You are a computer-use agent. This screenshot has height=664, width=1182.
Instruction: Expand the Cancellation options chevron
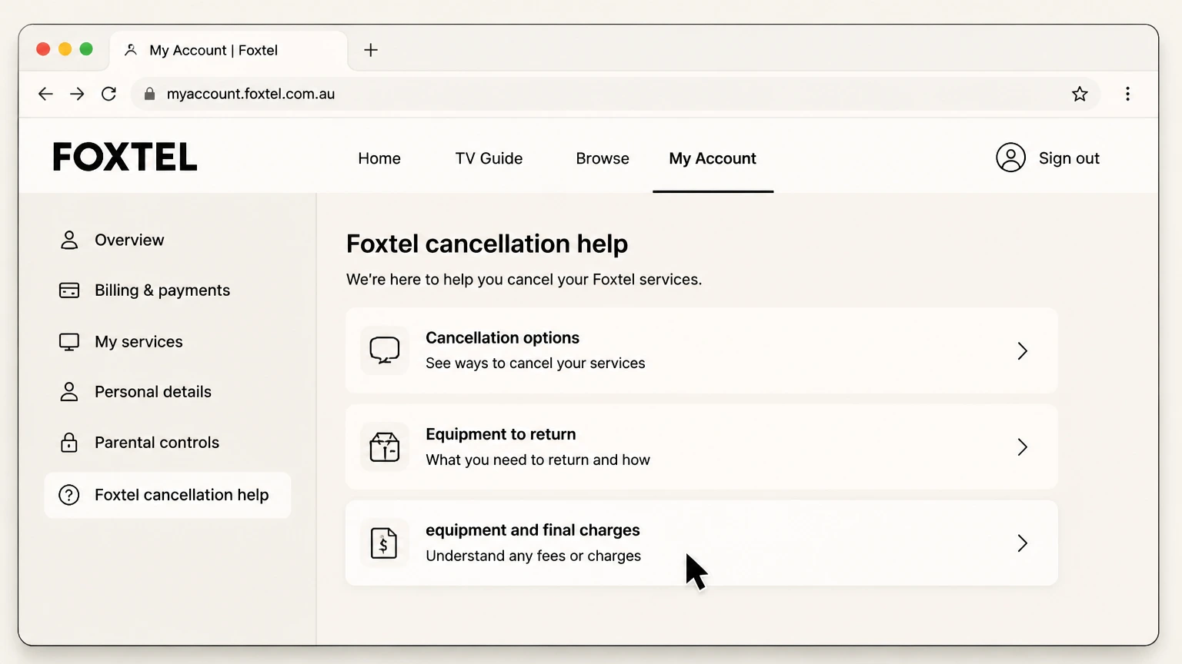click(x=1022, y=350)
